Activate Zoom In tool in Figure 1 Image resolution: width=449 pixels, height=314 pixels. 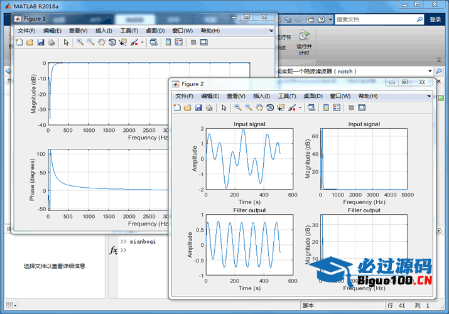coord(80,42)
